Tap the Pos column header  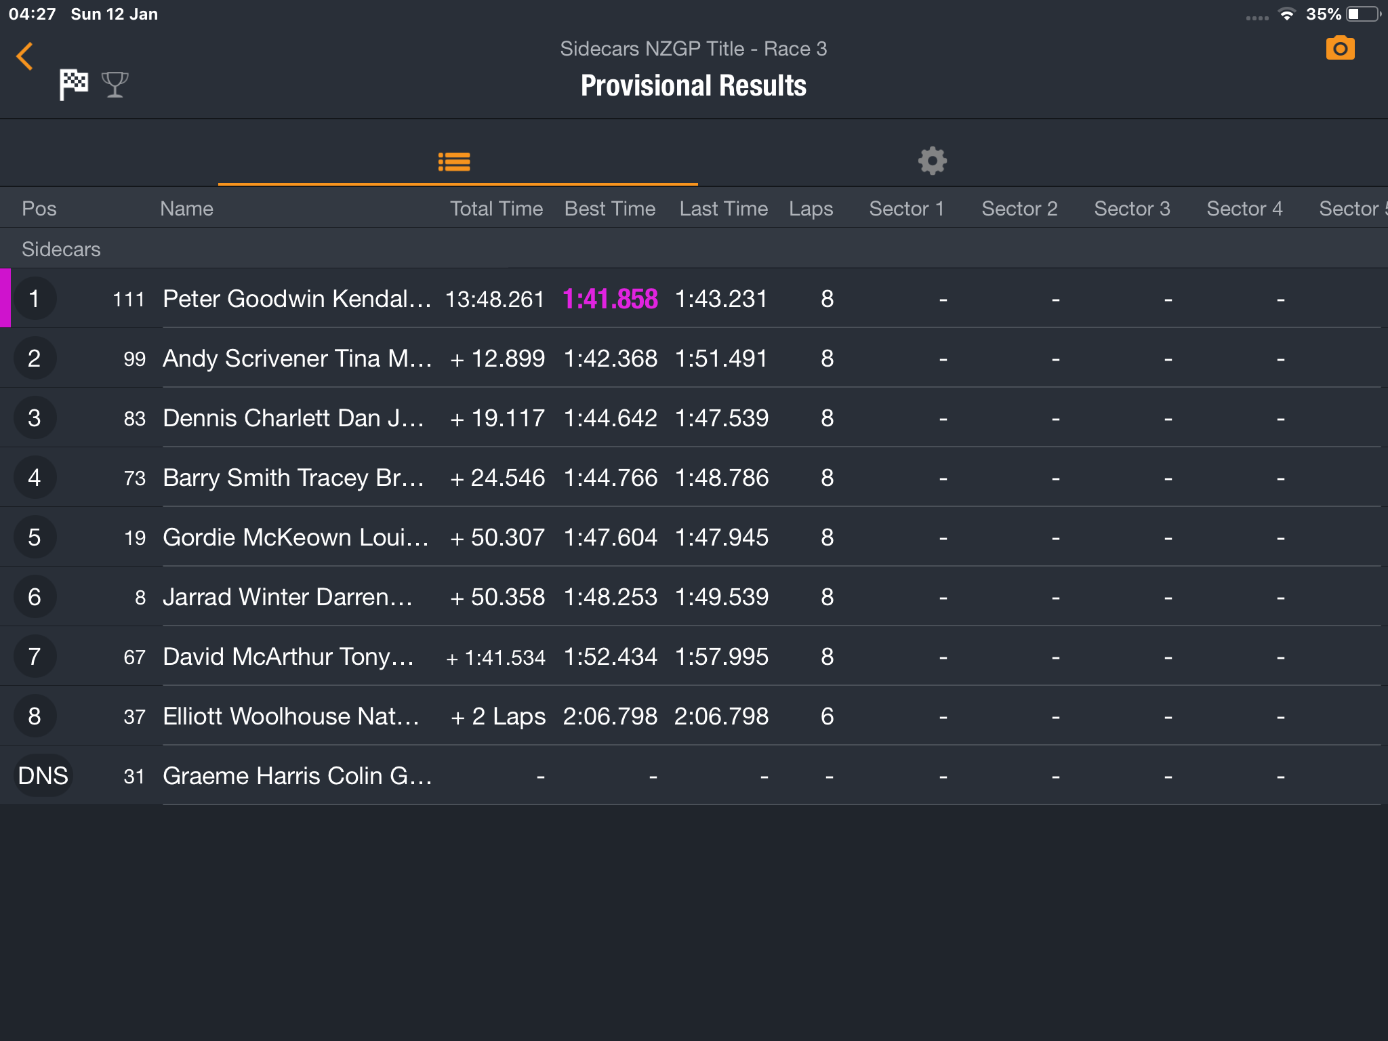coord(39,209)
